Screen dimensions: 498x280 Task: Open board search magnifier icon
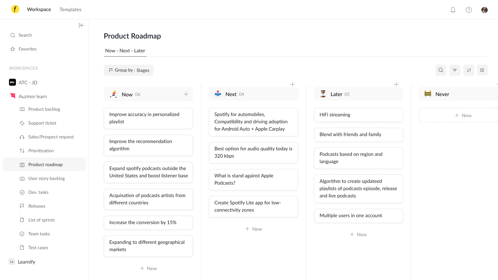tap(441, 70)
